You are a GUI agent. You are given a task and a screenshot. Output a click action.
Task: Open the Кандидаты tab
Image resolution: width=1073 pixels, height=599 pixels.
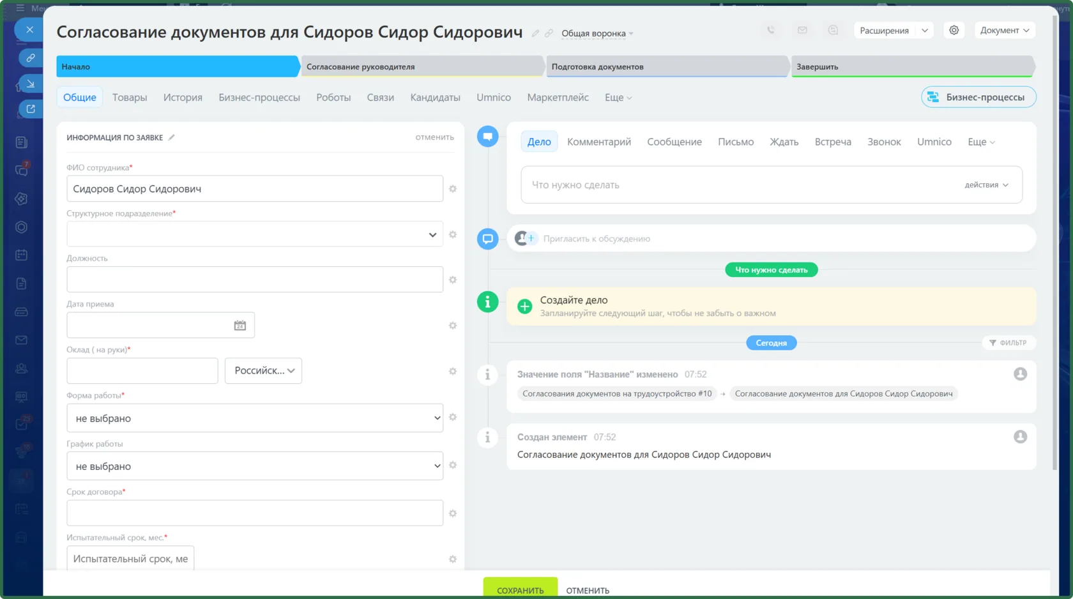435,97
